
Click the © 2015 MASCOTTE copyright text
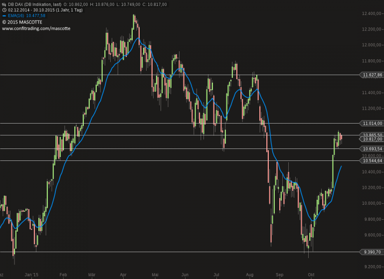(x=22, y=22)
